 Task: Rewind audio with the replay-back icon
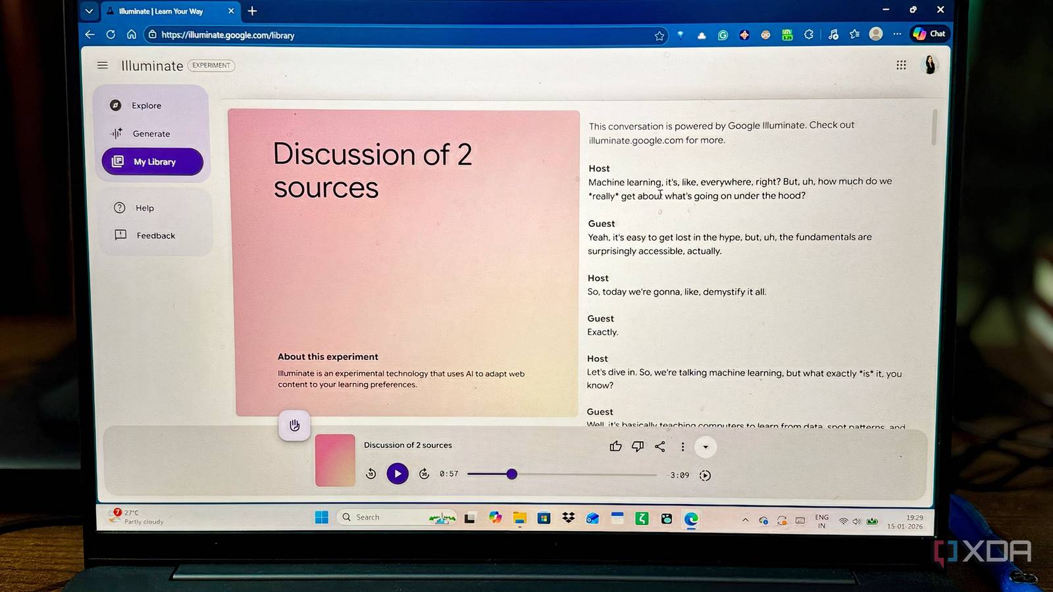pyautogui.click(x=371, y=474)
